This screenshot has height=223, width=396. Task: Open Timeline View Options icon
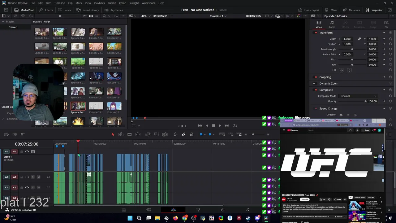[6, 134]
